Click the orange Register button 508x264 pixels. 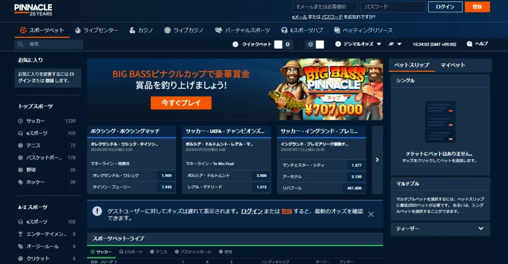477,7
